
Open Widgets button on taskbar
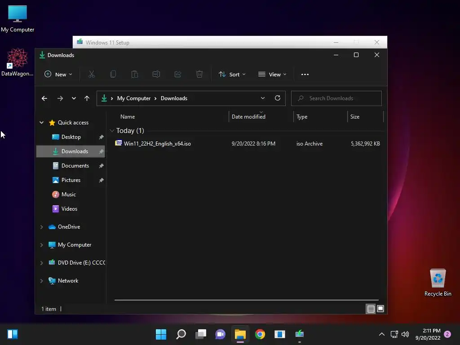tap(13, 334)
